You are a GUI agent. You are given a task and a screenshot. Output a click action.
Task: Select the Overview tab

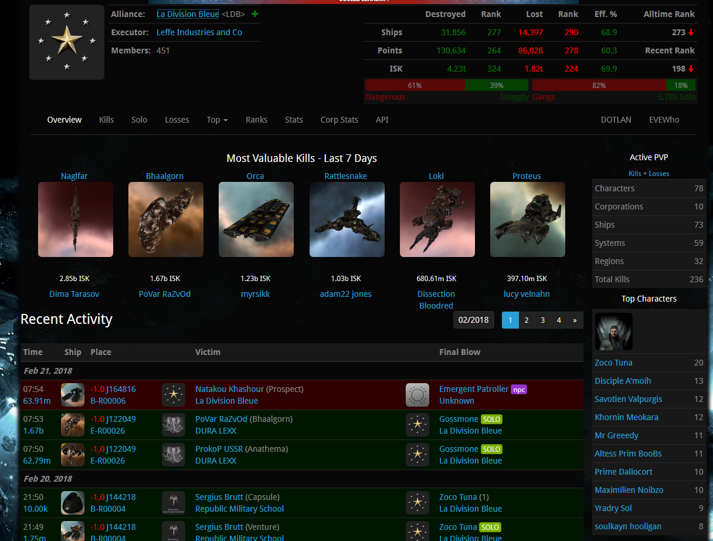tap(64, 120)
